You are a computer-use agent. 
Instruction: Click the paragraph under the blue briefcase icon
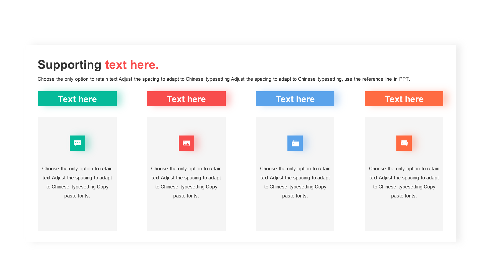coord(295,182)
